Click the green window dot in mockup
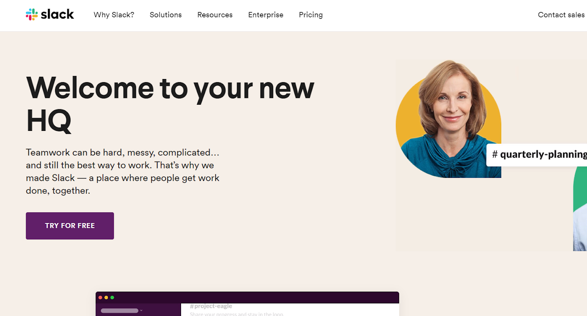This screenshot has width=587, height=316. pyautogui.click(x=112, y=297)
